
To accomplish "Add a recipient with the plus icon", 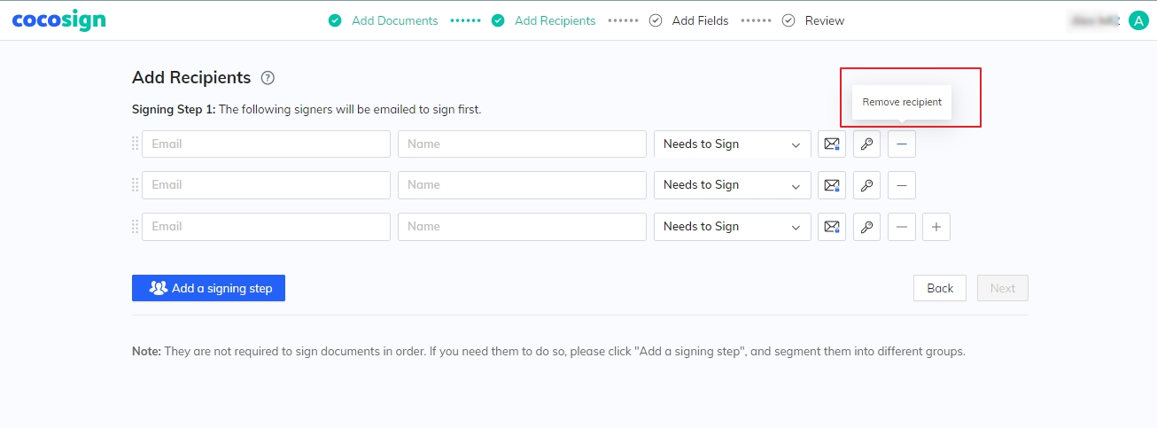I will click(936, 227).
